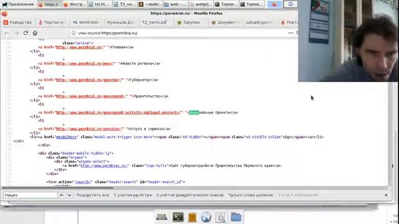Viewport: 399px width, 224px height.
Task: Open zakupki.gov.ru bookmark
Action: coord(259,22)
